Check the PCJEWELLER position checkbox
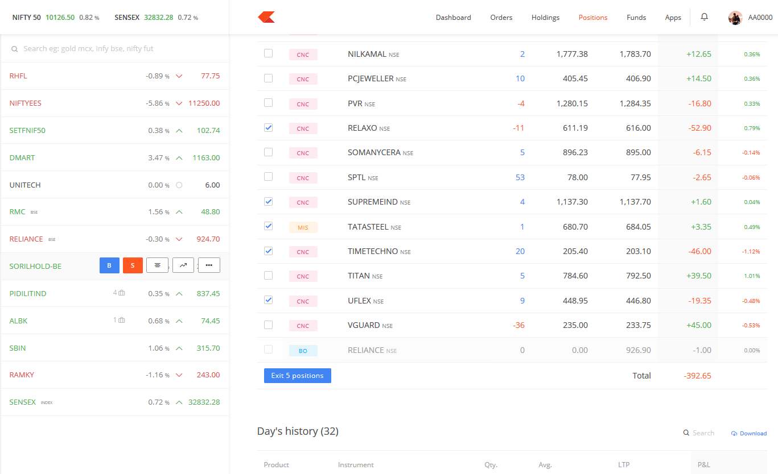 (x=269, y=78)
